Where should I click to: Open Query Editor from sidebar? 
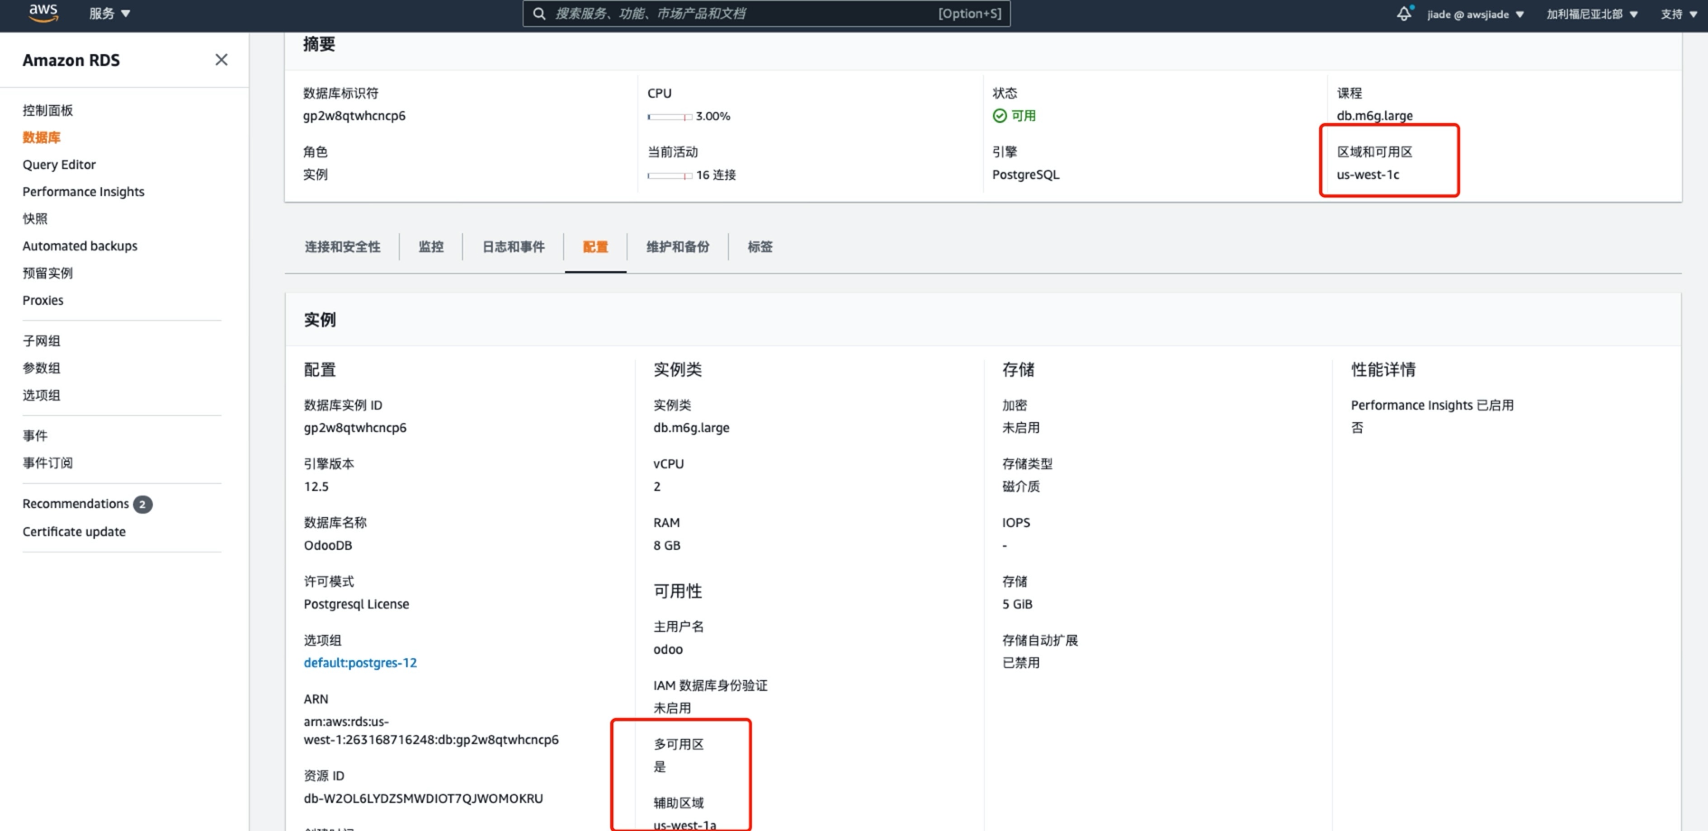point(59,165)
